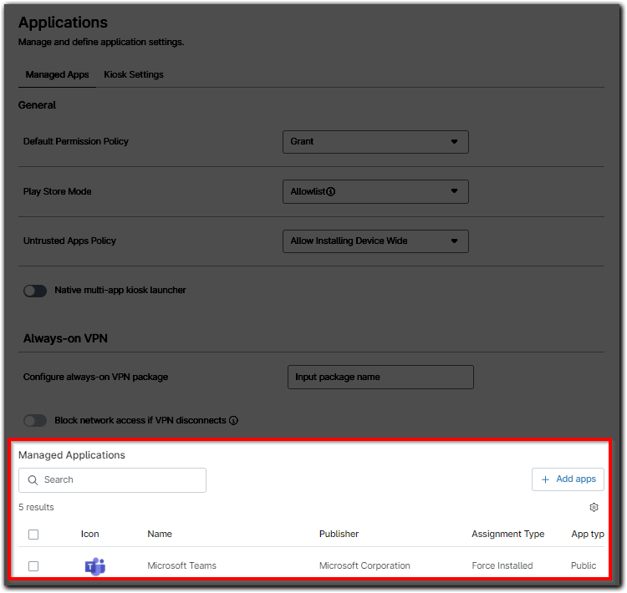Enable Native multi-app kiosk launcher toggle
This screenshot has height=593, width=627.
tap(35, 291)
